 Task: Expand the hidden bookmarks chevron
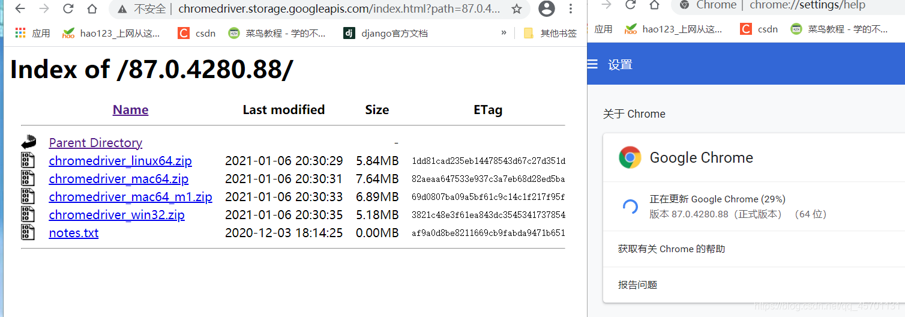click(504, 32)
